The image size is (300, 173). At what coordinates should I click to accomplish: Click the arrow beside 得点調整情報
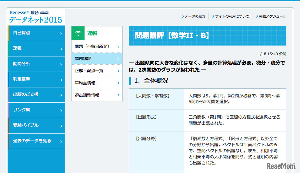pyautogui.click(x=118, y=95)
